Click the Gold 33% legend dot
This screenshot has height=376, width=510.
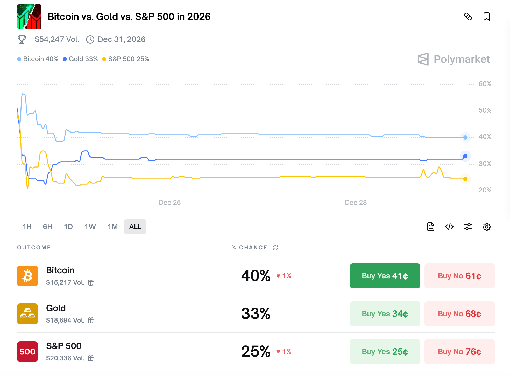[65, 59]
